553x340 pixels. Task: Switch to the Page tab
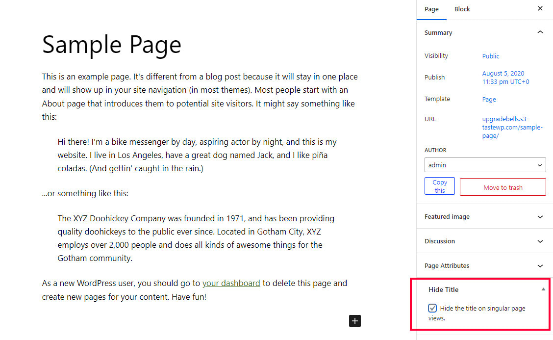tap(431, 9)
